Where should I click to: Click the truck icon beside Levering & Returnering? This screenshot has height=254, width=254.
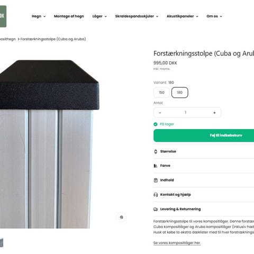(156, 209)
